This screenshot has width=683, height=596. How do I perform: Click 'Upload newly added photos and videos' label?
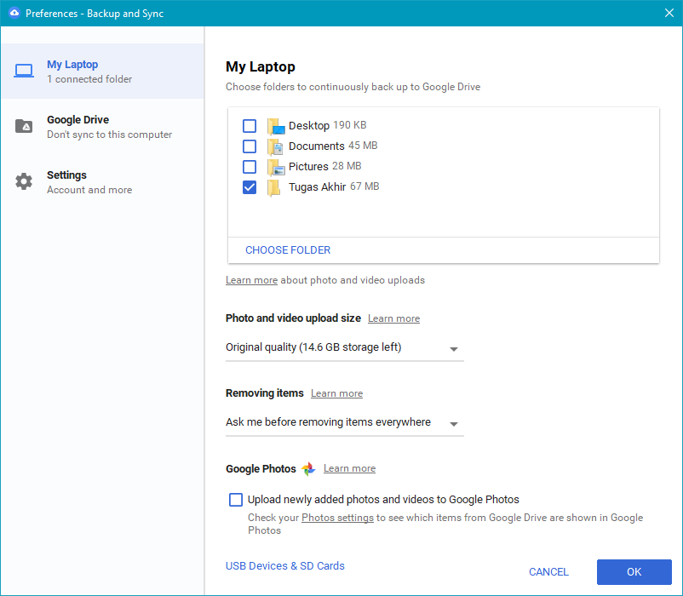pyautogui.click(x=383, y=499)
